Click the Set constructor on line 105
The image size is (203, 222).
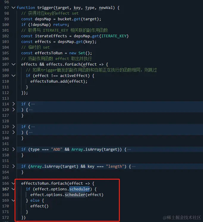(x=82, y=53)
